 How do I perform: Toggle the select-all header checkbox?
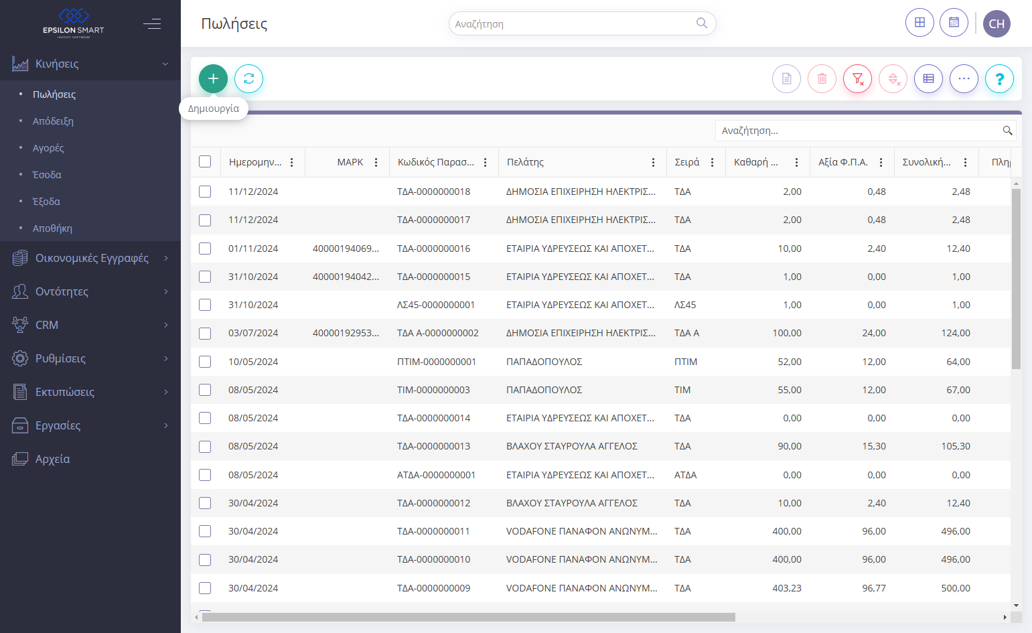click(x=205, y=161)
